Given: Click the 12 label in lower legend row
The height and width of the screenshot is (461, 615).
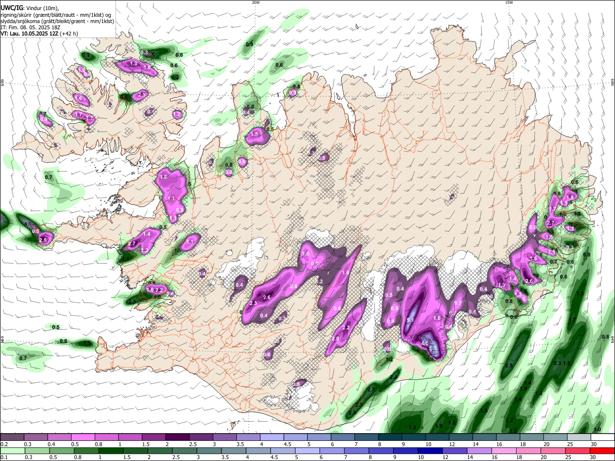Looking at the screenshot, I should pos(445,457).
